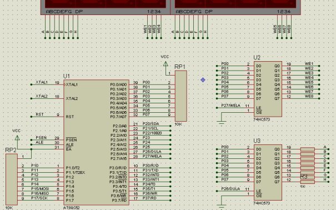
Task: Select the right seven-segment display module
Action: [235, 7]
